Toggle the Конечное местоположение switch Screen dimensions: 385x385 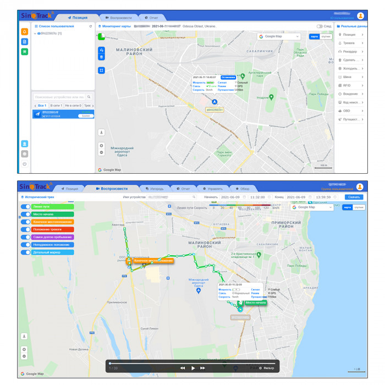coord(25,222)
